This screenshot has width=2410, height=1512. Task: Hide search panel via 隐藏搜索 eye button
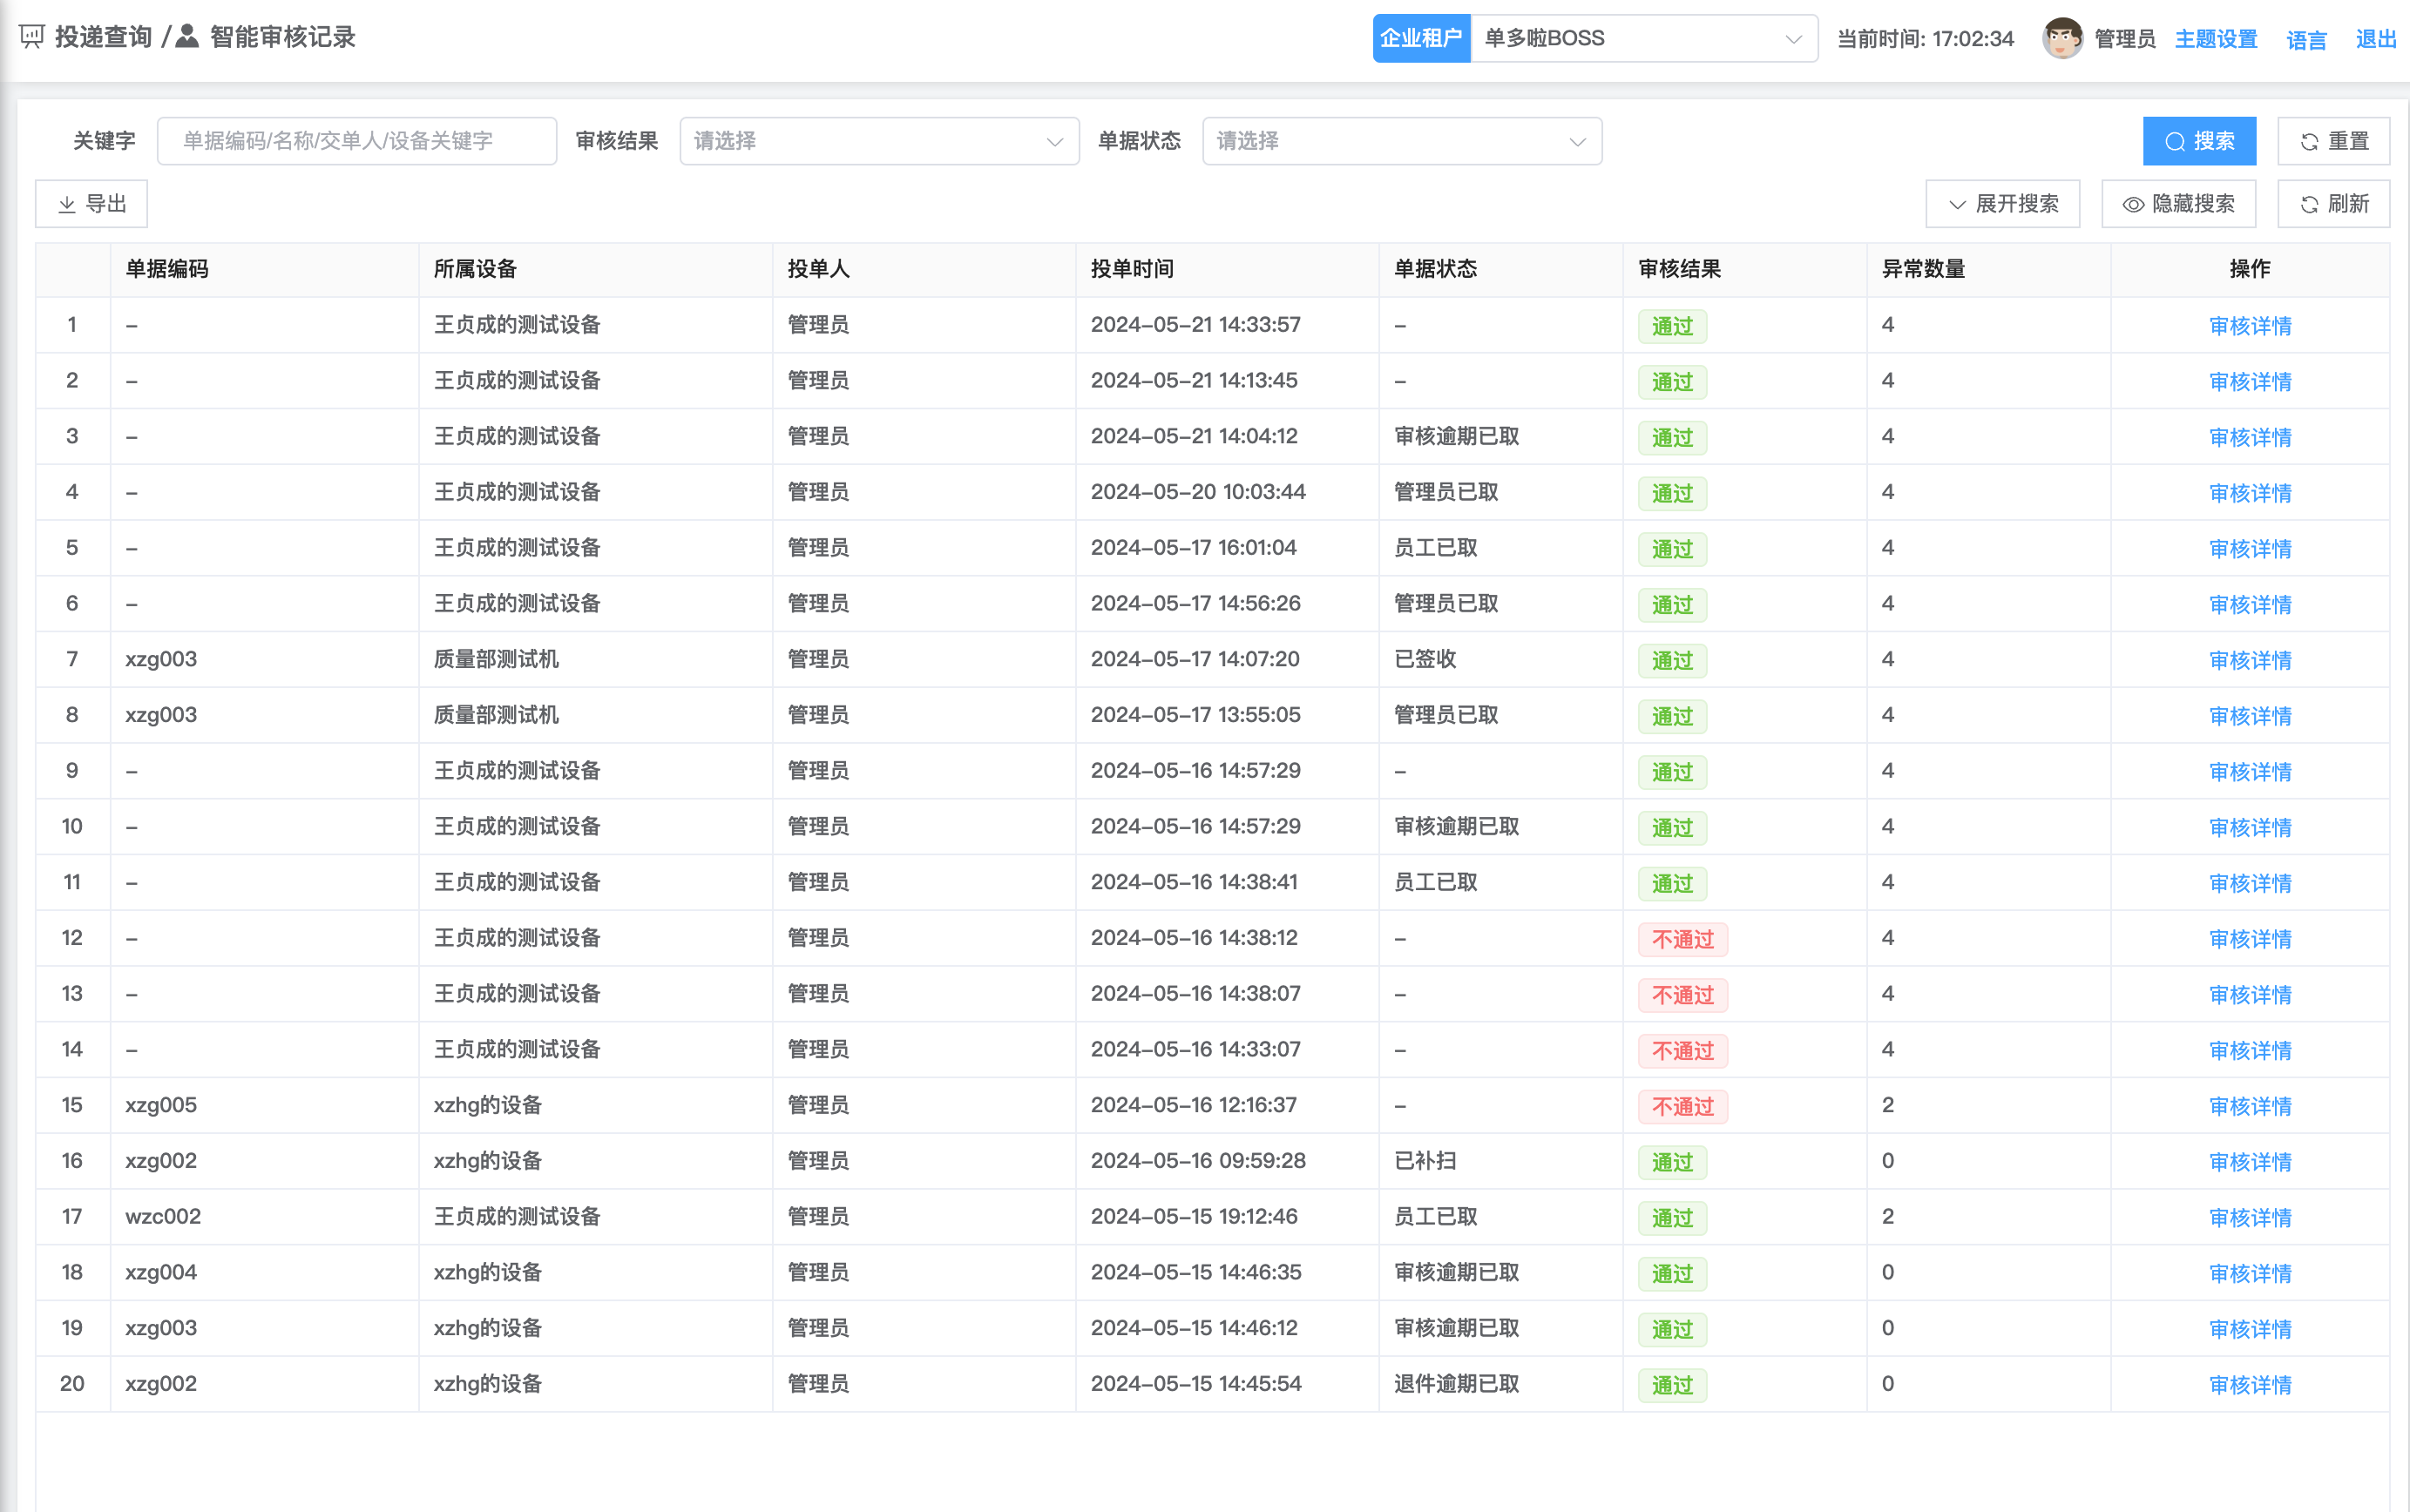pyautogui.click(x=2178, y=204)
